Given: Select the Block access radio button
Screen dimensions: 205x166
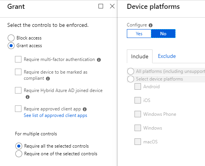Looking at the screenshot, I should (11, 38).
